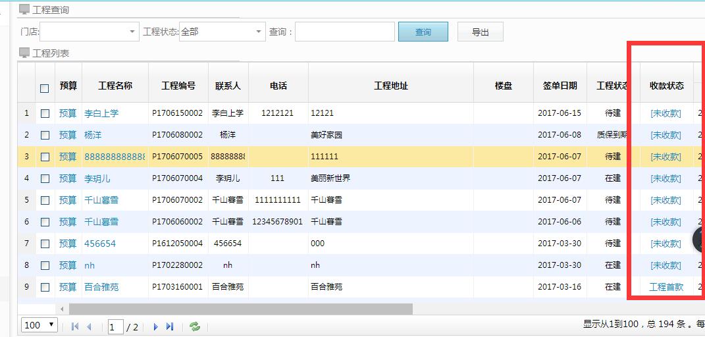Sort by 工程名称 column header

pos(115,86)
